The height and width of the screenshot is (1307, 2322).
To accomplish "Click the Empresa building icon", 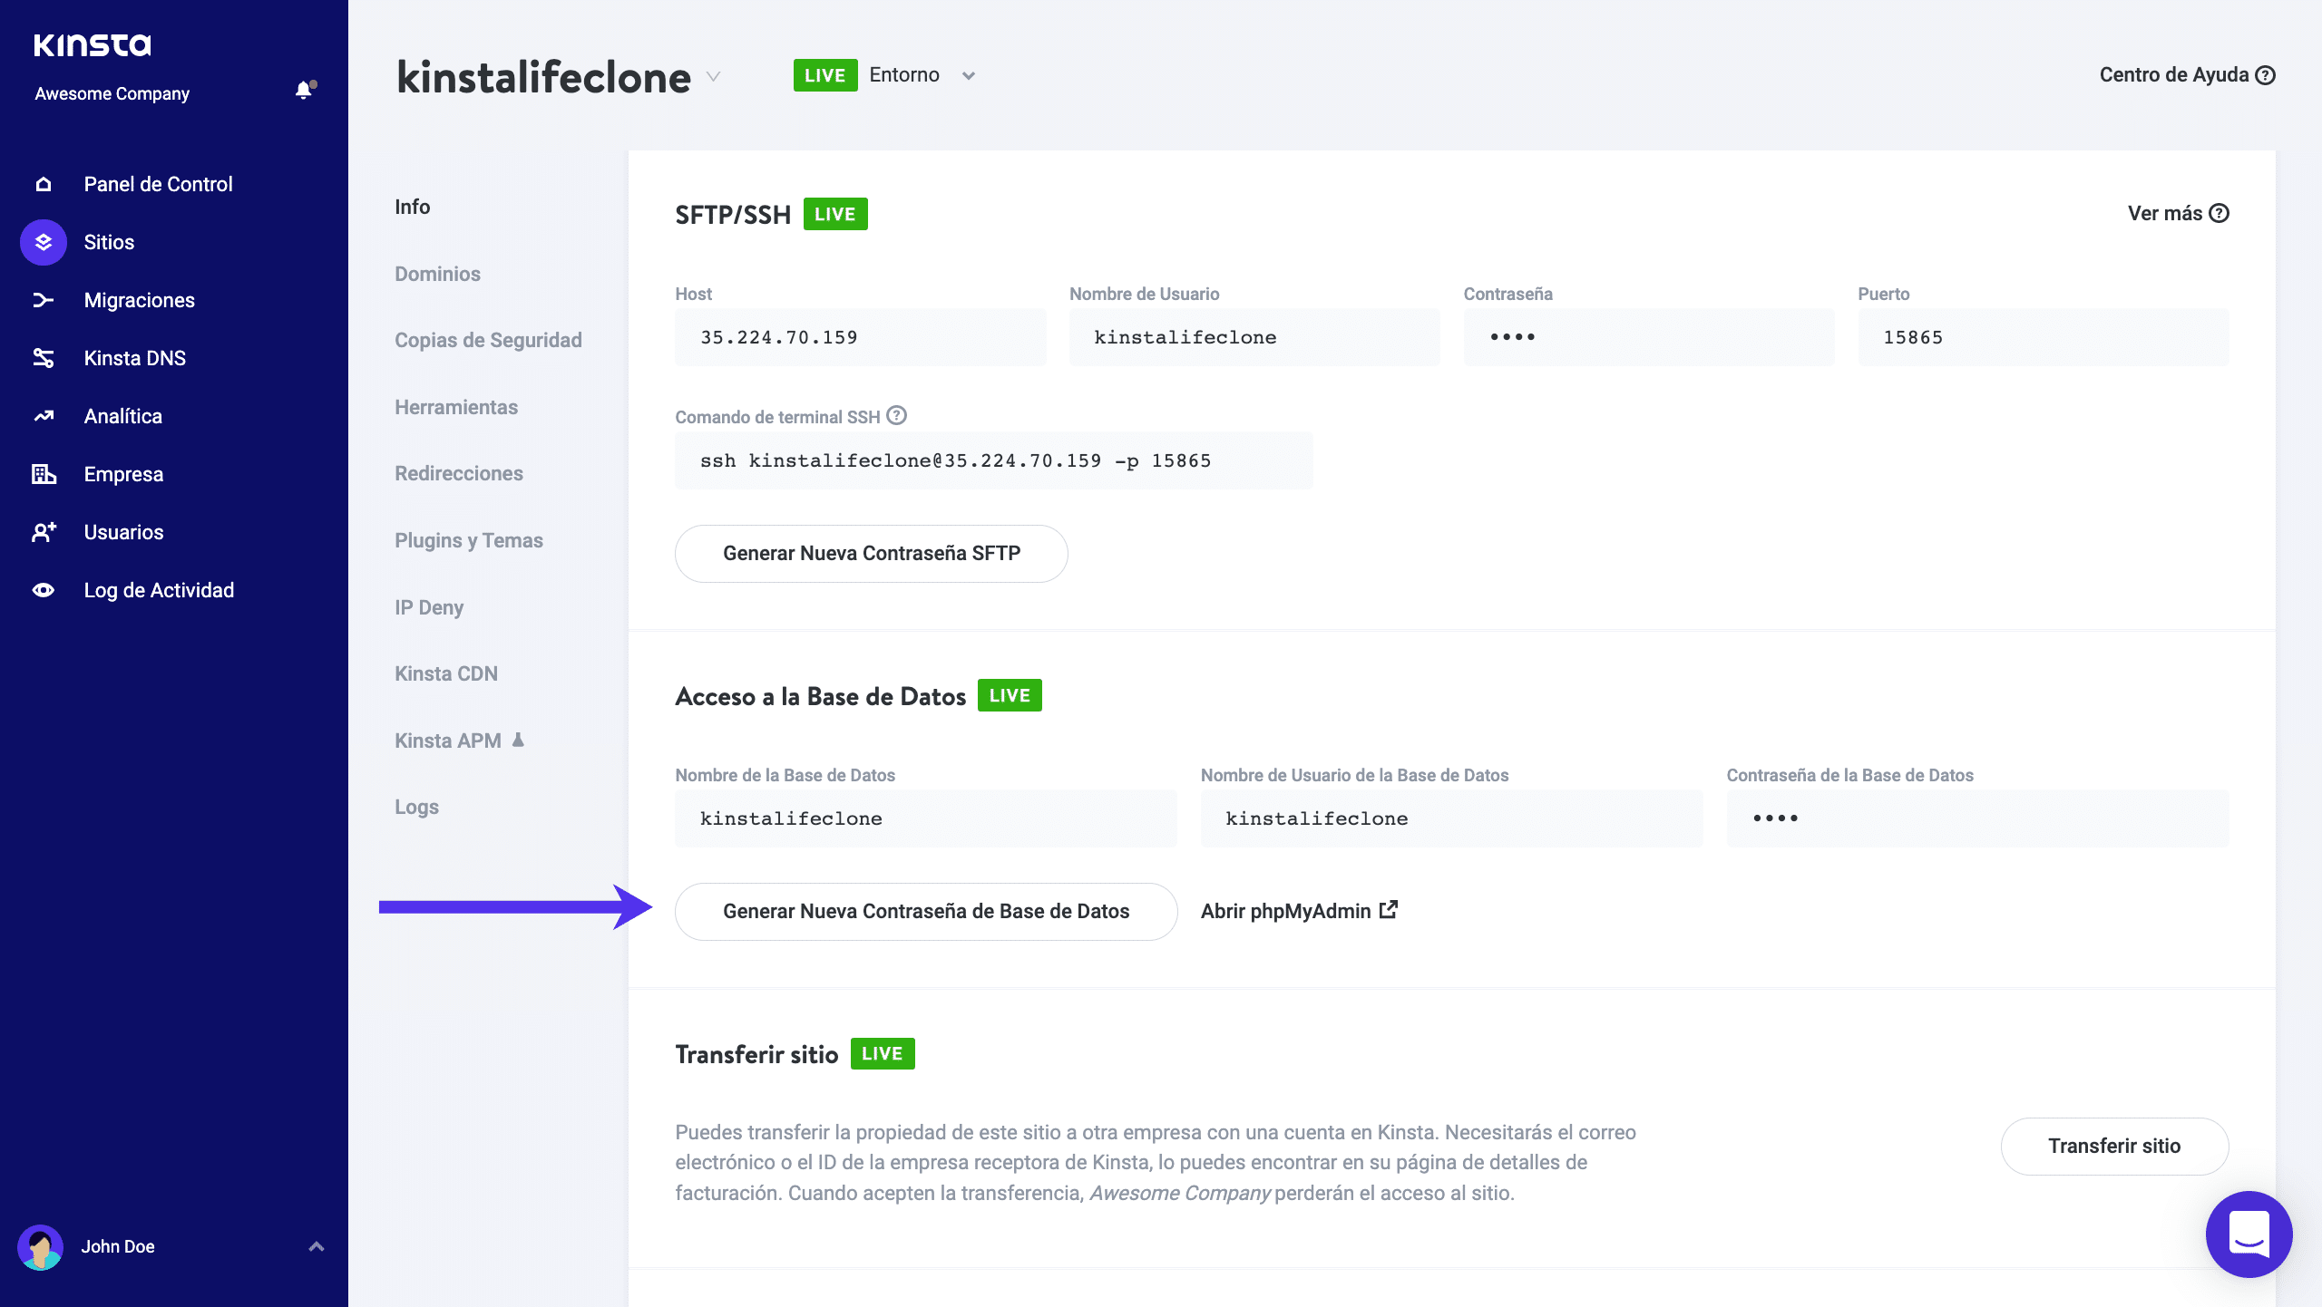I will 44,474.
